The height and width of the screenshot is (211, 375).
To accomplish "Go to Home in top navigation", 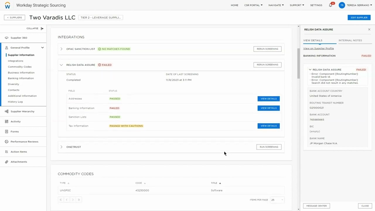I will pyautogui.click(x=234, y=5).
